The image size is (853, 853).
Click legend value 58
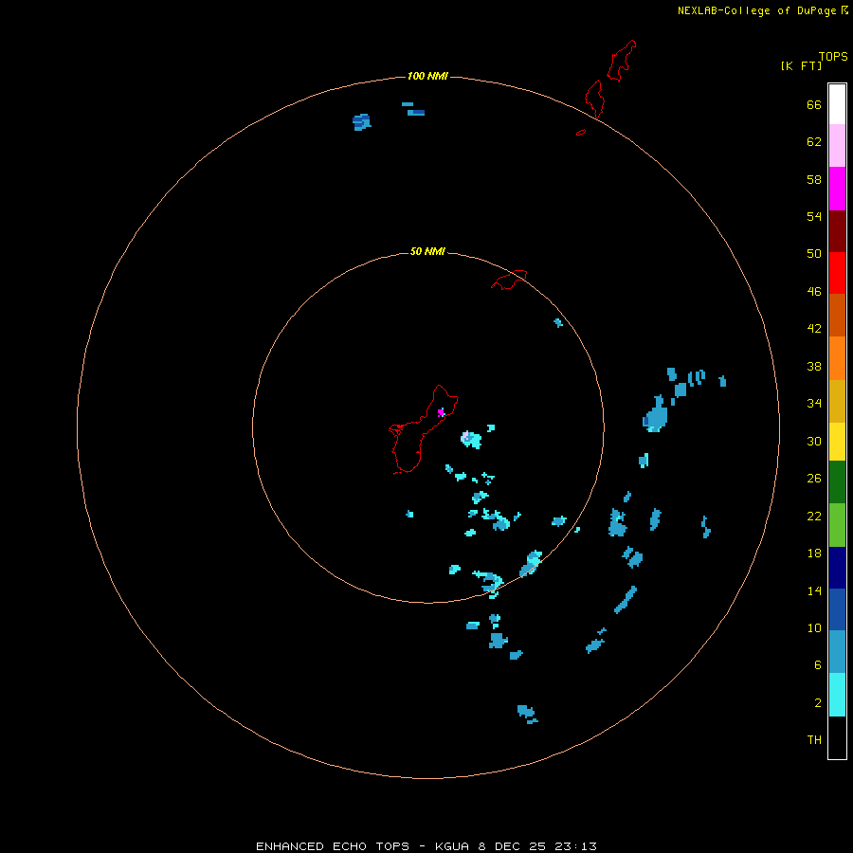814,179
